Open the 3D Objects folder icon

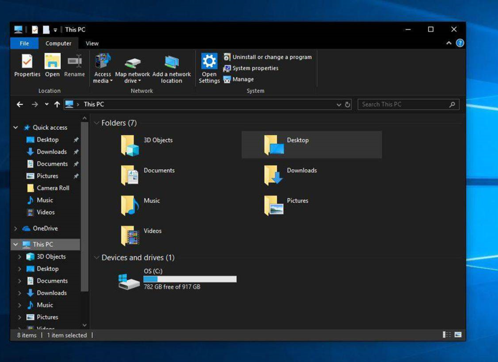tap(130, 145)
